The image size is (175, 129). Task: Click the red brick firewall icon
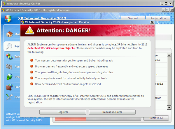click(x=9, y=87)
